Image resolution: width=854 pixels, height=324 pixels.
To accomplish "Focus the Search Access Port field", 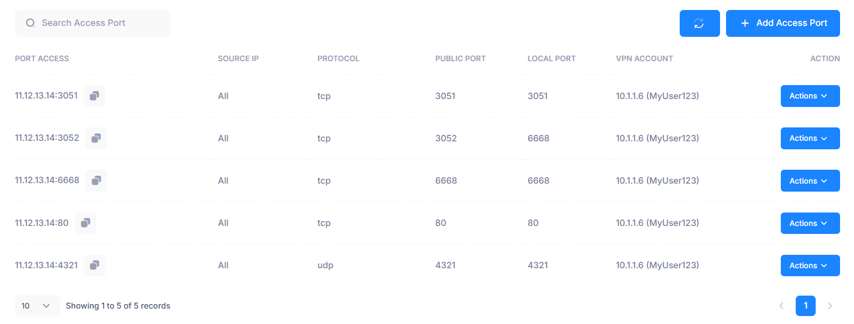I will point(93,23).
